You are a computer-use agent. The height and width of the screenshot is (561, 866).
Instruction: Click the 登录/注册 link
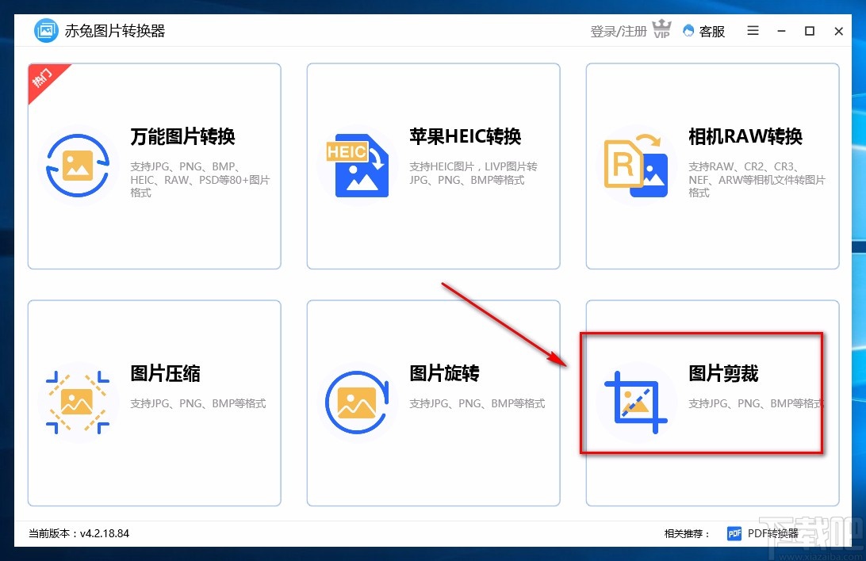click(x=618, y=31)
